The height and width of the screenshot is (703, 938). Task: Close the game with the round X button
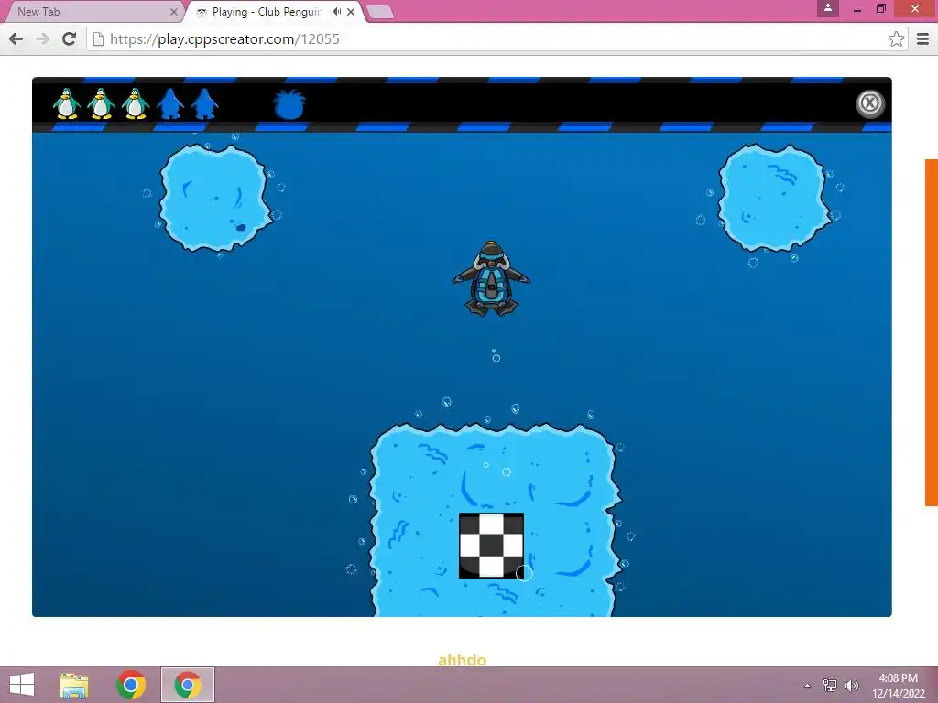(x=870, y=103)
